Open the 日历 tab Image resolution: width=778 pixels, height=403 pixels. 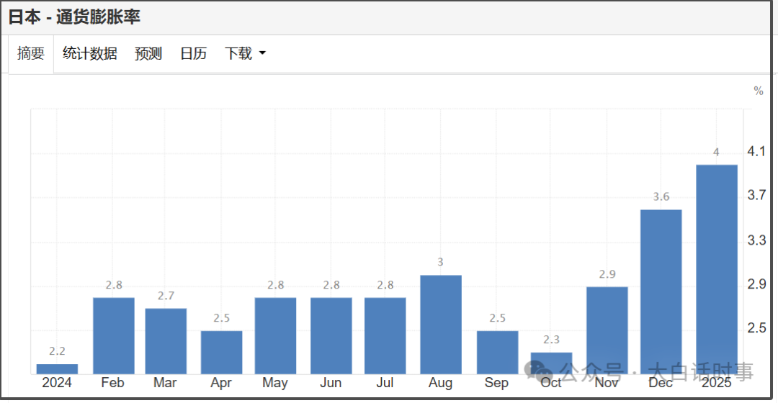click(x=193, y=53)
